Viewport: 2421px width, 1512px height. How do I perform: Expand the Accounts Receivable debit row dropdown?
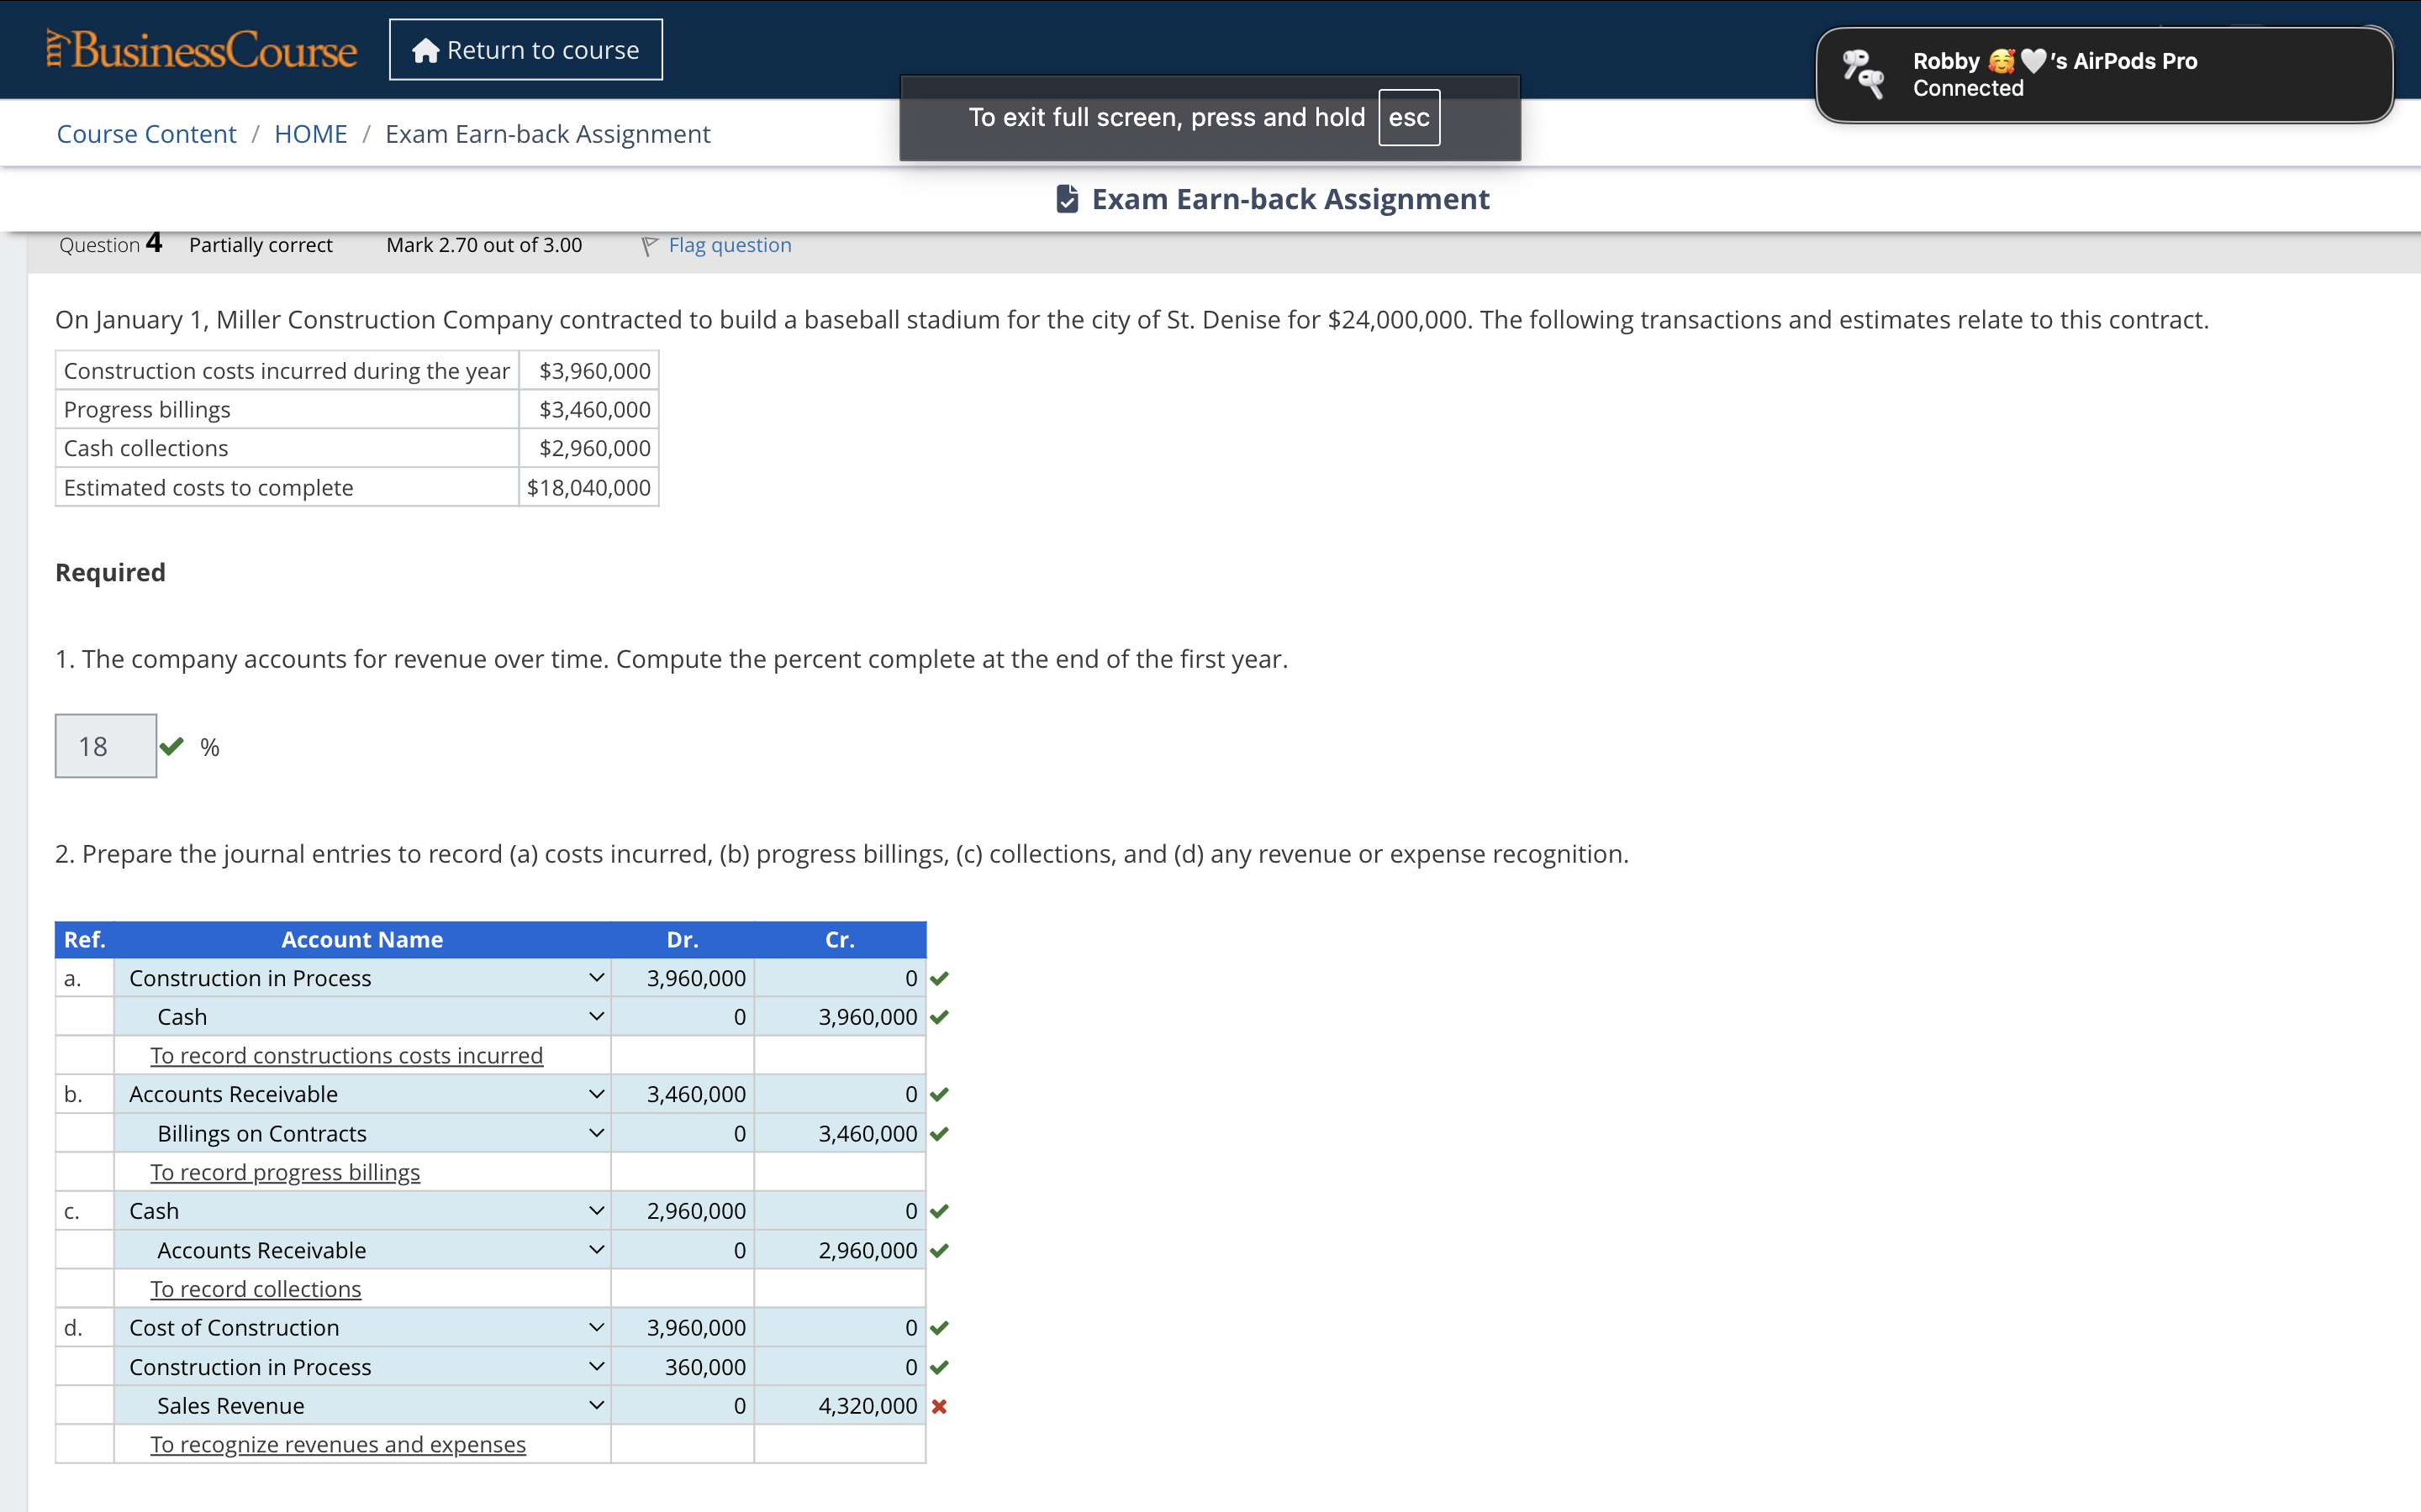[x=595, y=1094]
